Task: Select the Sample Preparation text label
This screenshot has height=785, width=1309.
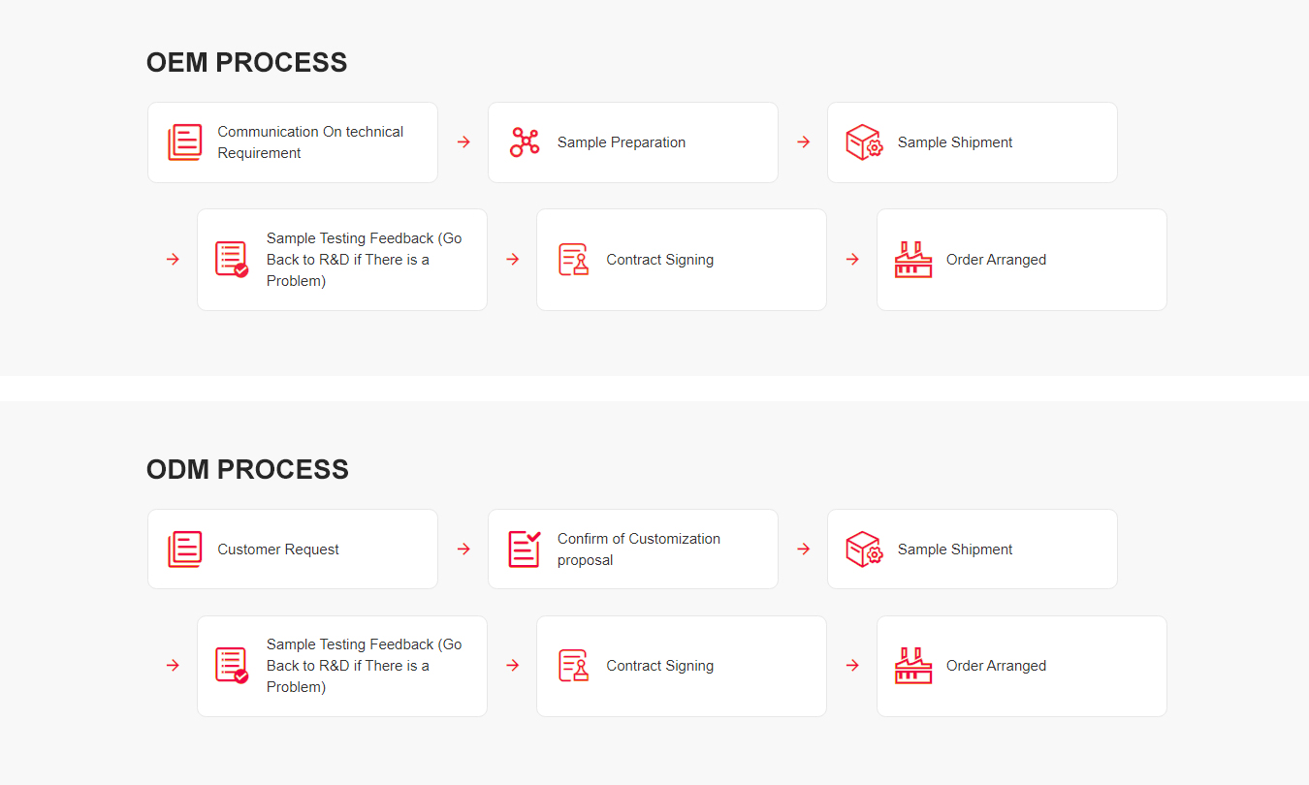Action: point(622,142)
